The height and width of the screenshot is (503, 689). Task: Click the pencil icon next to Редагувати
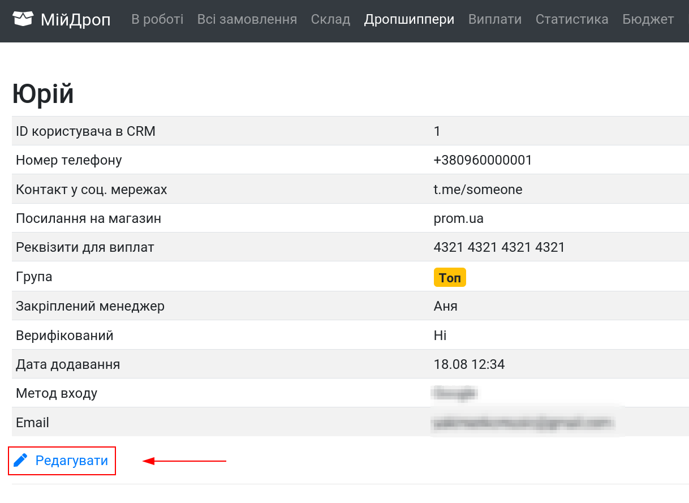[20, 461]
